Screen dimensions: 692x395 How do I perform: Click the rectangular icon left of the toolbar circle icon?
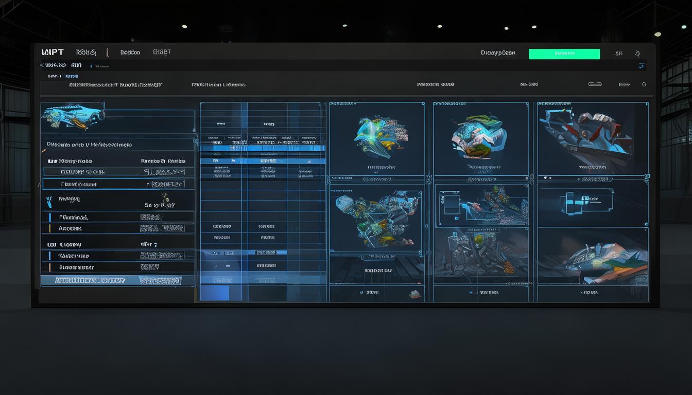[x=625, y=84]
